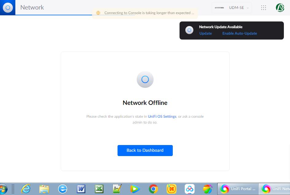Launch Google Chrome from taskbar
The height and width of the screenshot is (195, 290).
tap(153, 189)
